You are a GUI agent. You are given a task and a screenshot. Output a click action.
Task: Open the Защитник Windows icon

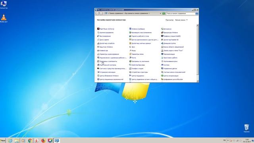98,47
